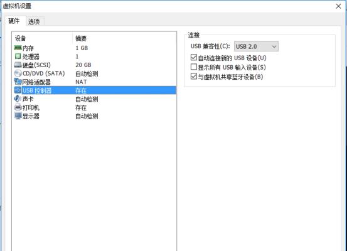Enable show all USB input devices (显示所有 USB 输入设备)
Screen dimensions: 347x251
click(194, 67)
